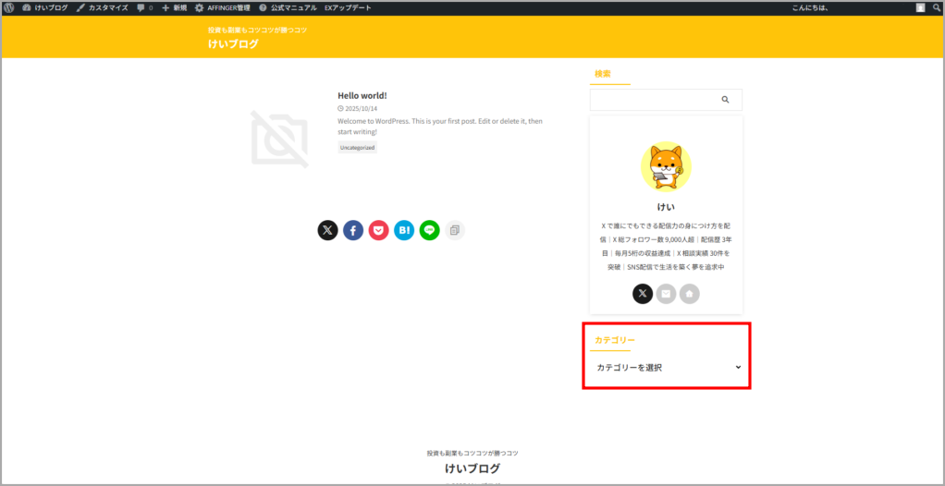Open the カスタマイズ admin bar item
This screenshot has width=945, height=486.
click(x=102, y=7)
